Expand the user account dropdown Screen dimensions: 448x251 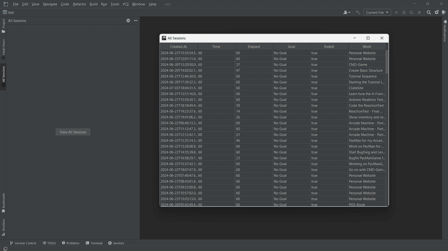(x=347, y=12)
